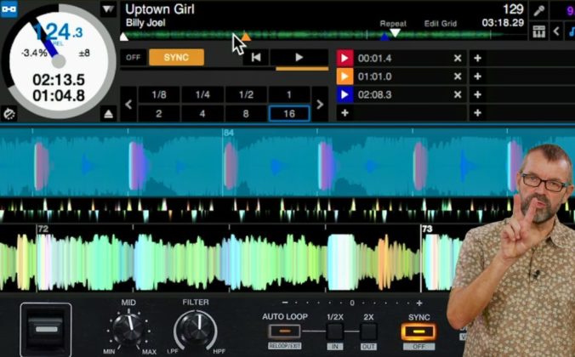The image size is (575, 357).
Task: Select the 1/8 beat loop size
Action: click(159, 95)
